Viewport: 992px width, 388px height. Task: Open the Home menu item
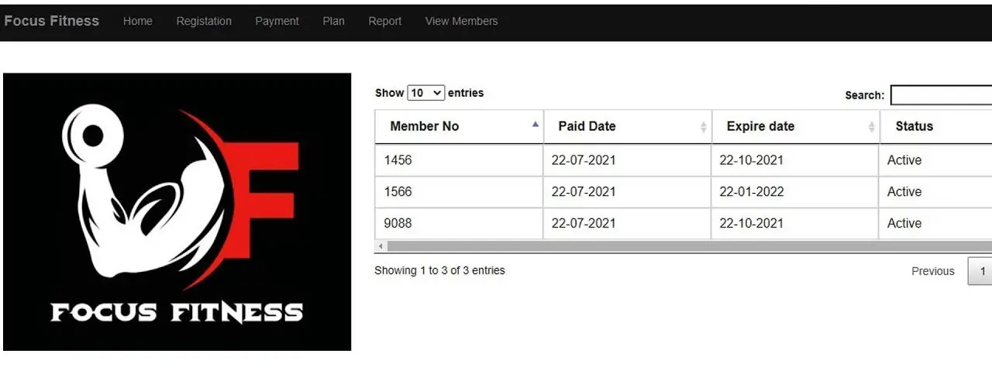pos(137,21)
